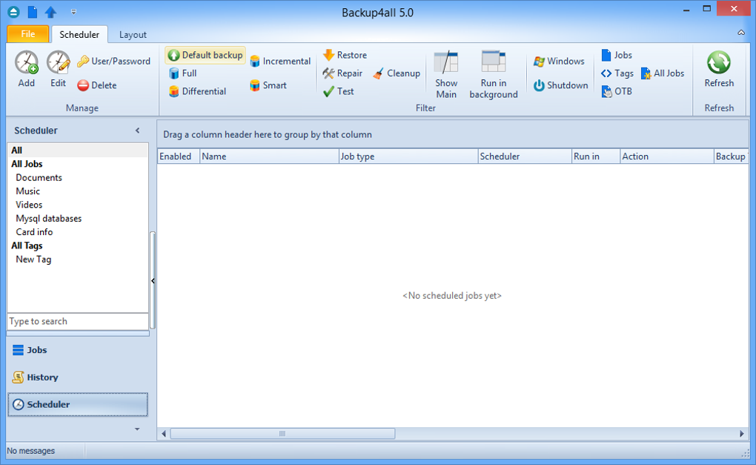756x465 pixels.
Task: Click the Backup4all application logo icon
Action: 13,12
